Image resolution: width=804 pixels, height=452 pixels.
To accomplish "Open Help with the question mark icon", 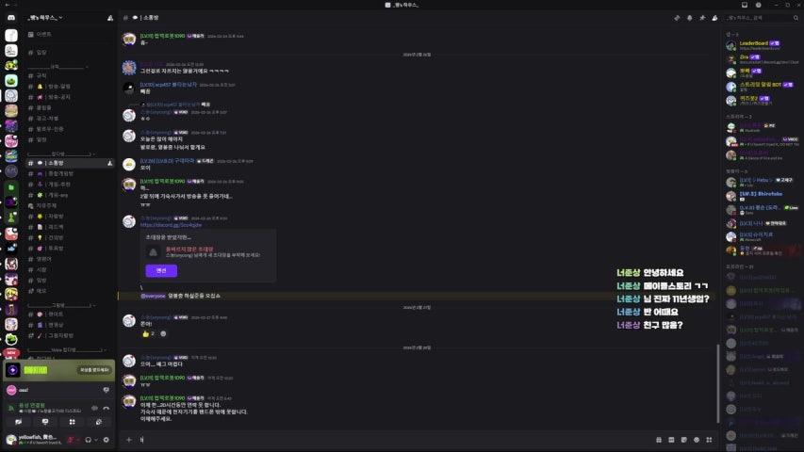I will click(759, 5).
